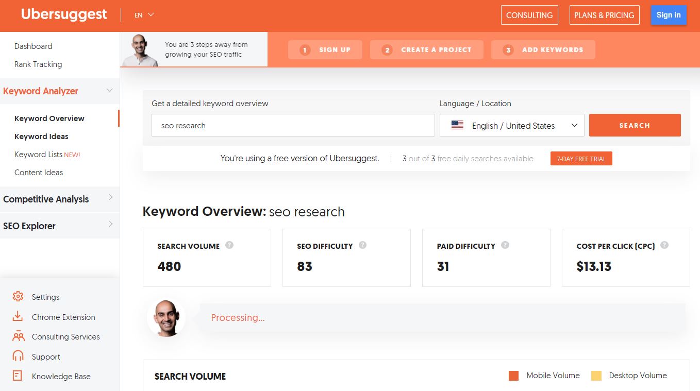700x391 pixels.
Task: Click step 2 CREATE A PROJECT
Action: point(427,50)
